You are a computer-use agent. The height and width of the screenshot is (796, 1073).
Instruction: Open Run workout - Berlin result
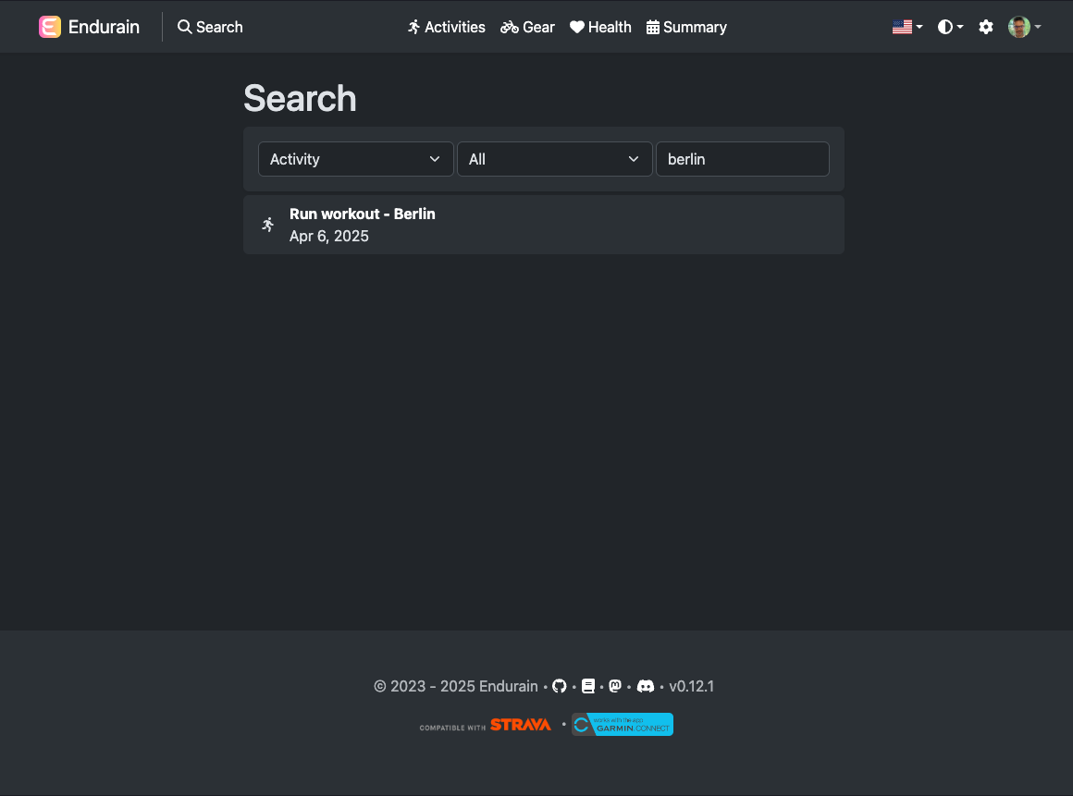tap(543, 225)
